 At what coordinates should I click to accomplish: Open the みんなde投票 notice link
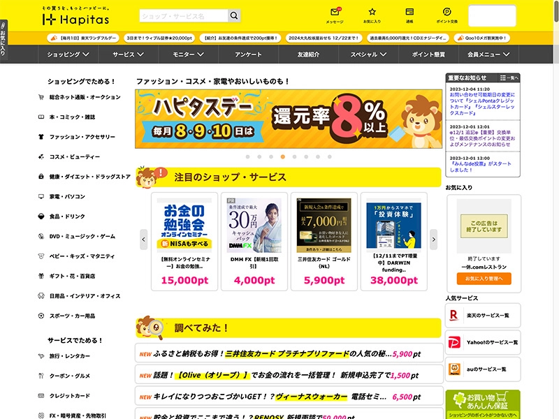tap(480, 167)
